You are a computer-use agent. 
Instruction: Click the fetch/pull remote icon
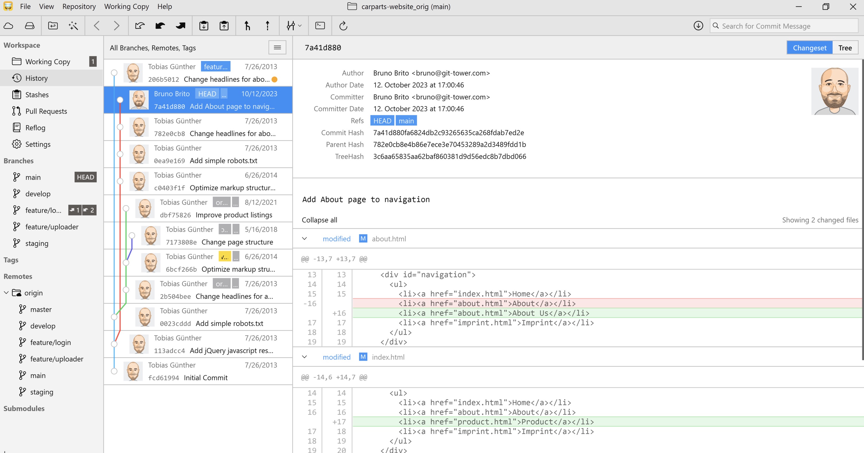[x=9, y=26]
